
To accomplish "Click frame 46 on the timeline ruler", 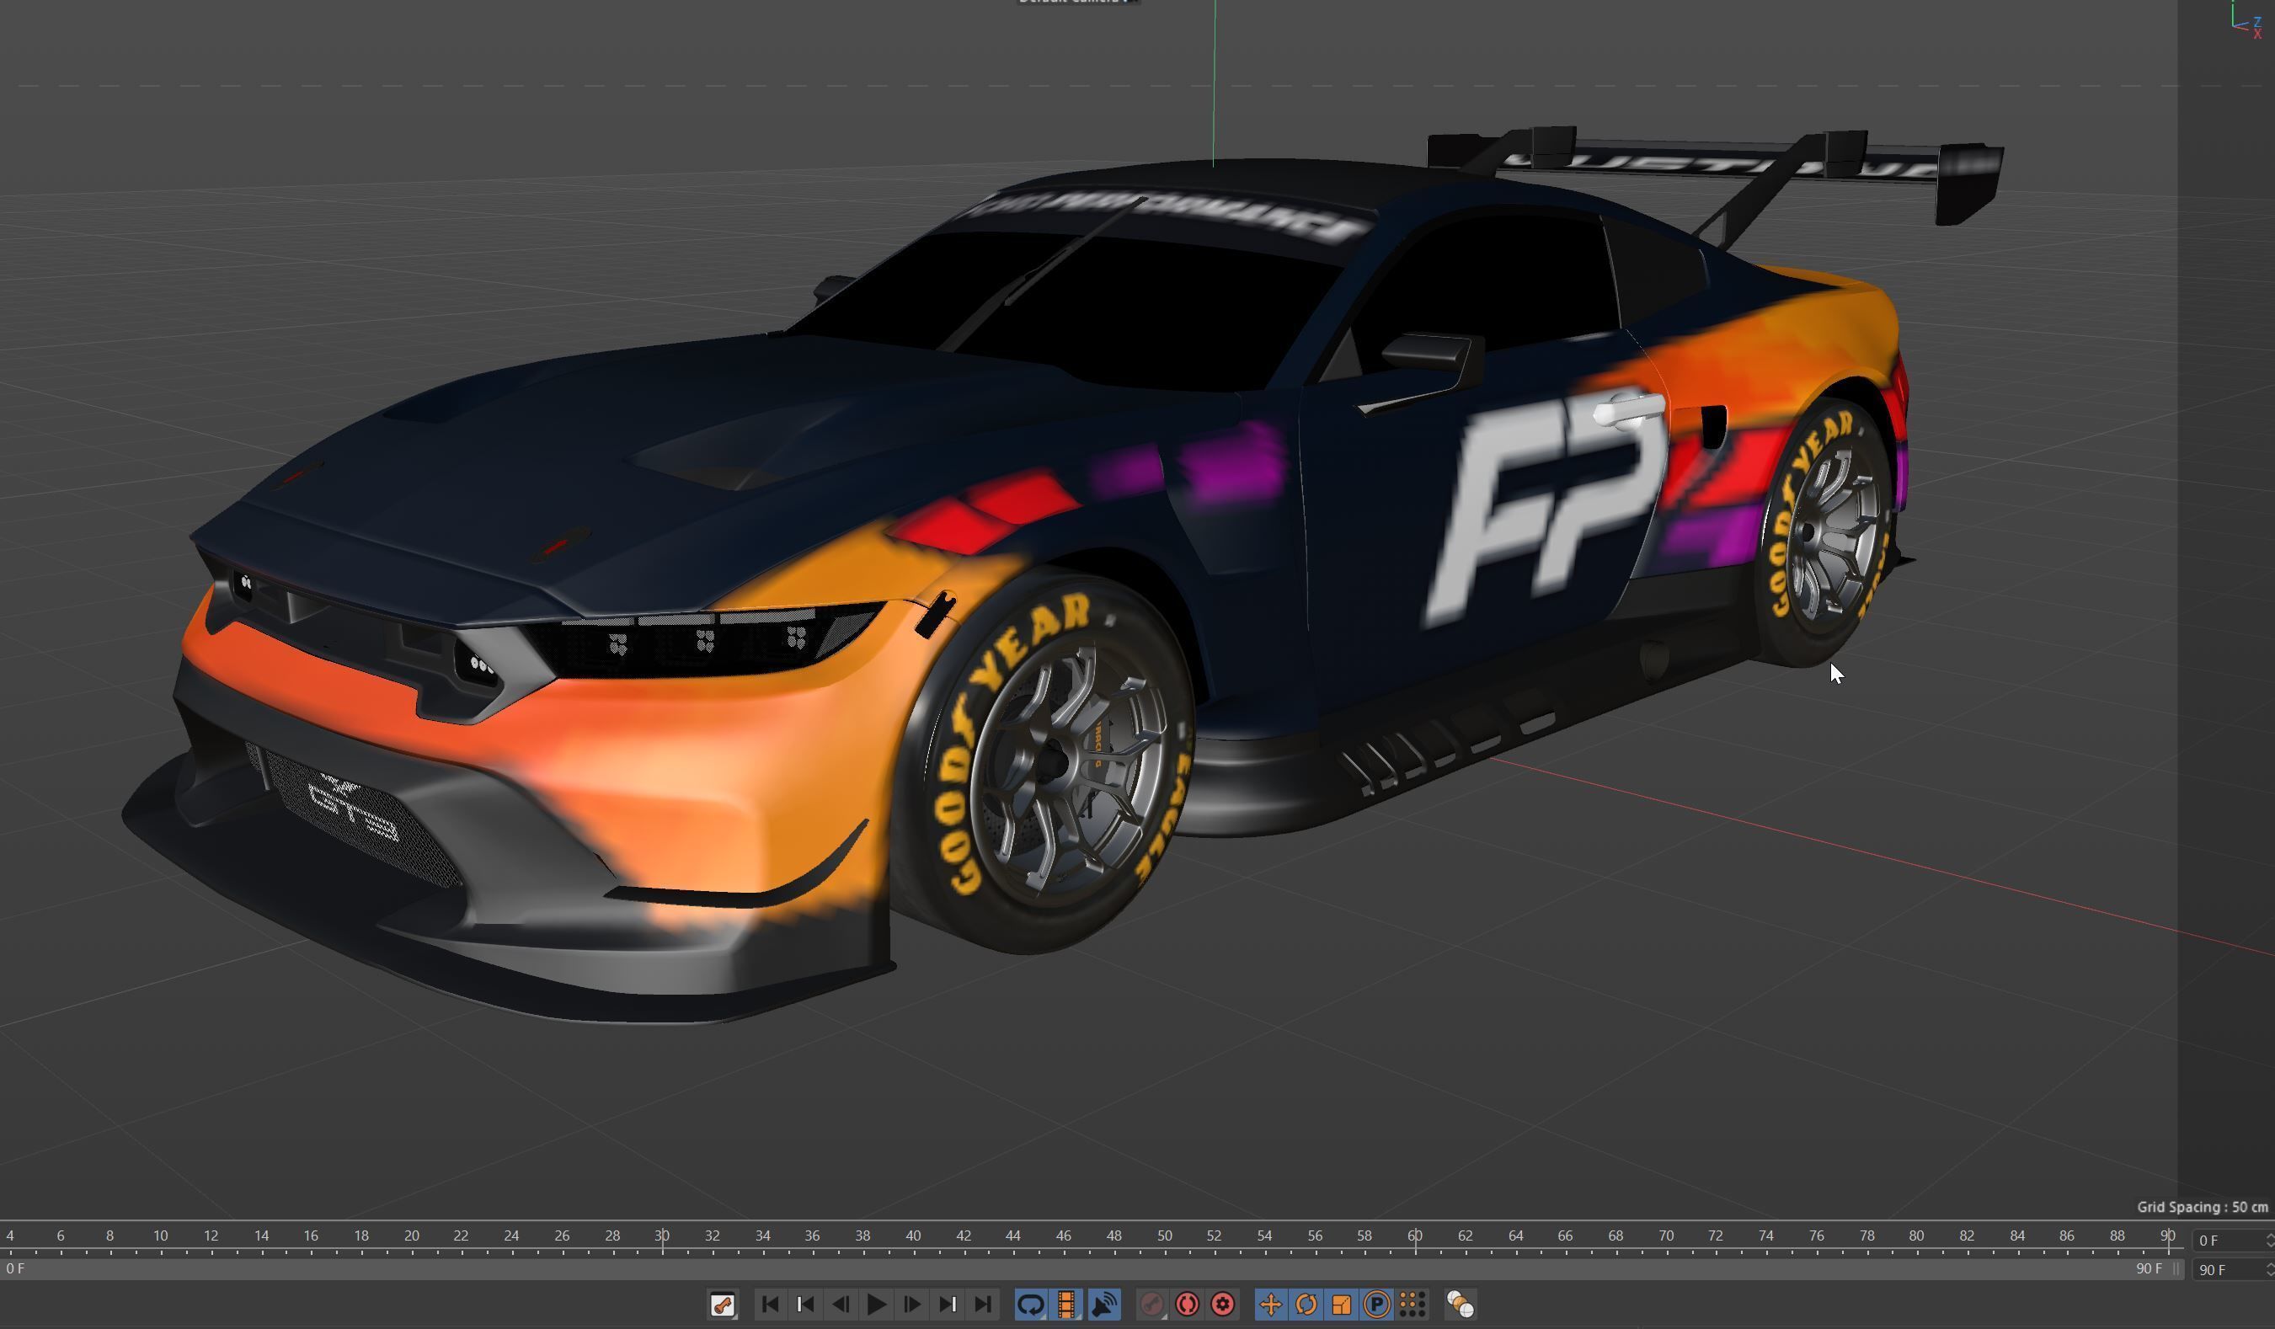I will click(x=1064, y=1236).
